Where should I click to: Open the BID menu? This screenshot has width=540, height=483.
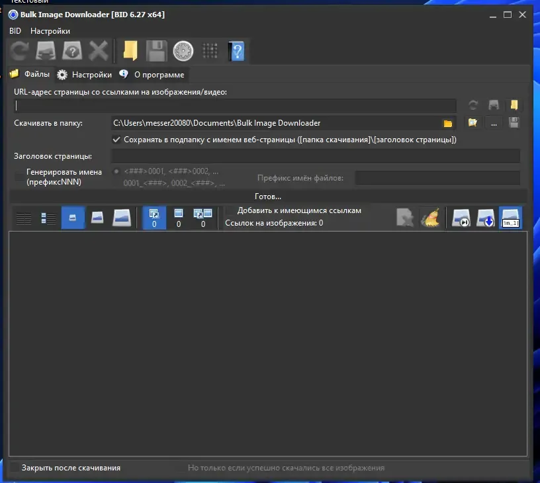pyautogui.click(x=15, y=31)
